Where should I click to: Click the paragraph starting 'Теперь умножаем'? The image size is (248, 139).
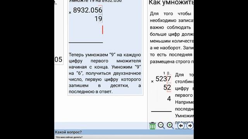[x=105, y=73]
